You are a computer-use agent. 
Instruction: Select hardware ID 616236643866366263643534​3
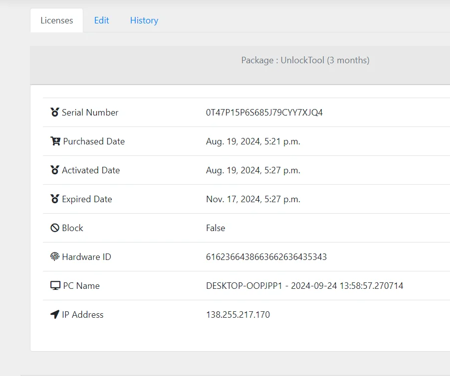[x=266, y=257]
